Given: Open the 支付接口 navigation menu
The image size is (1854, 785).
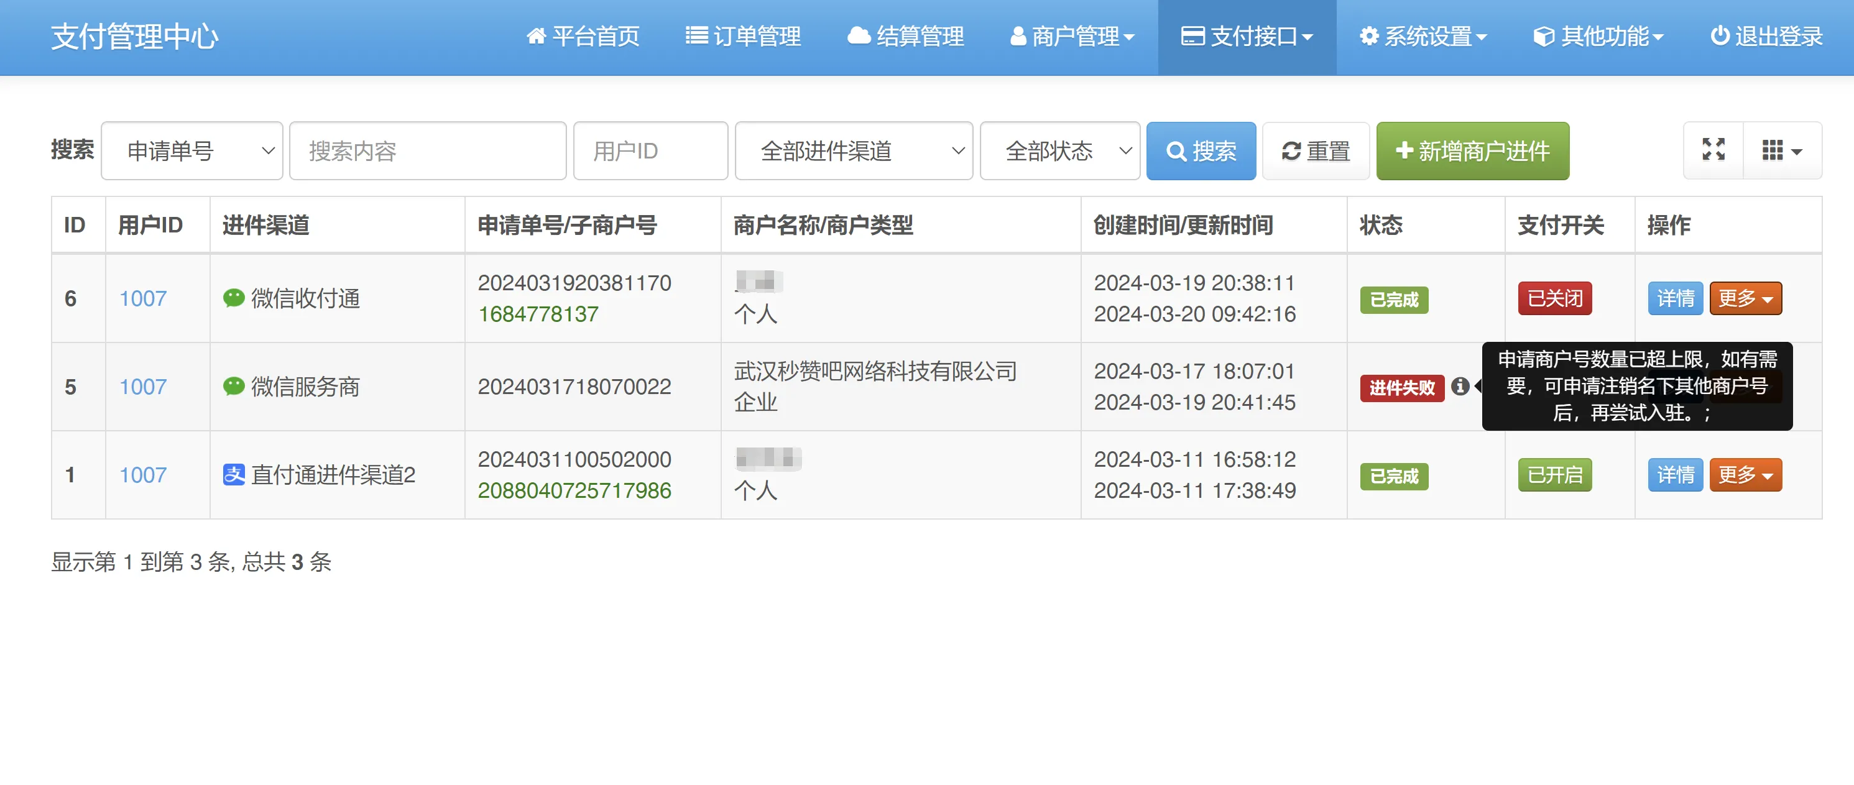Looking at the screenshot, I should [x=1246, y=36].
